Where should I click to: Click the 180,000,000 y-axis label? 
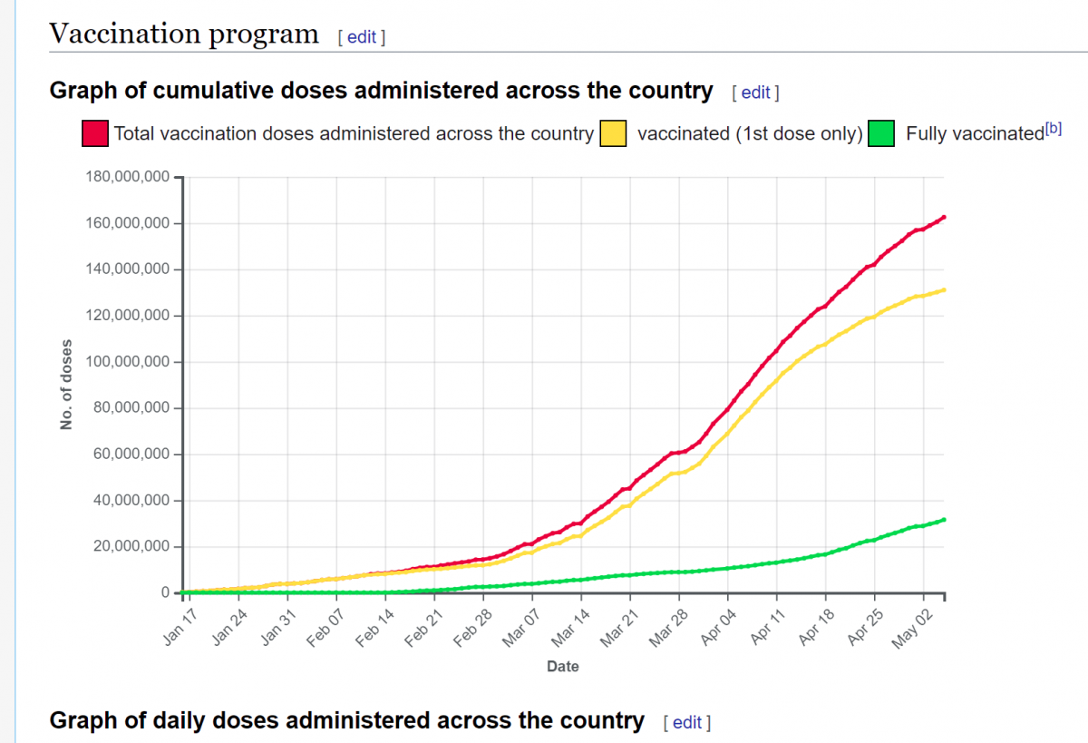coord(125,177)
